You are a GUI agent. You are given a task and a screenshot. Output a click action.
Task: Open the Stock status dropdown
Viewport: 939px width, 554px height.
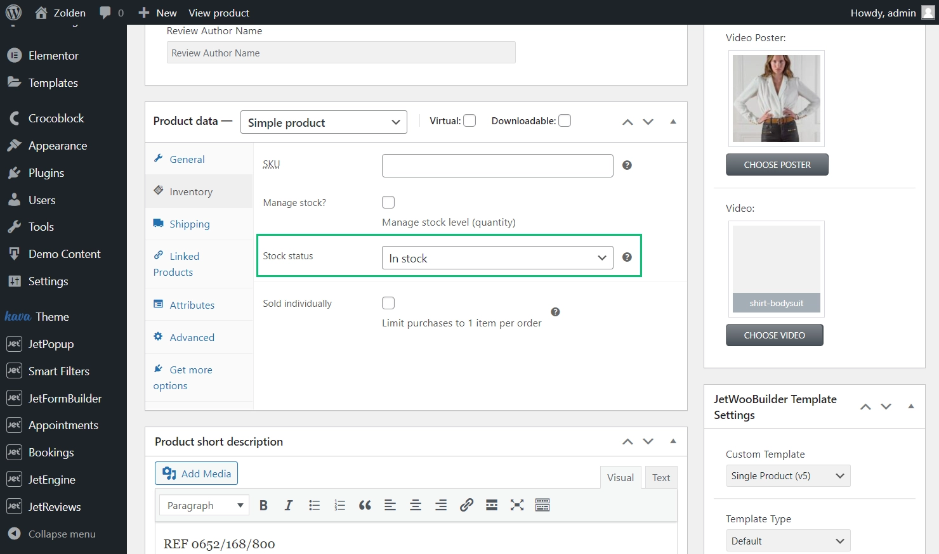[x=497, y=258]
